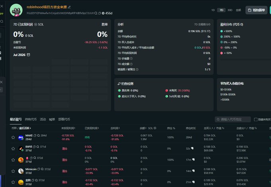Search the wallet address in the header
Image resolution: width=271 pixels, height=187 pixels.
tap(96, 13)
